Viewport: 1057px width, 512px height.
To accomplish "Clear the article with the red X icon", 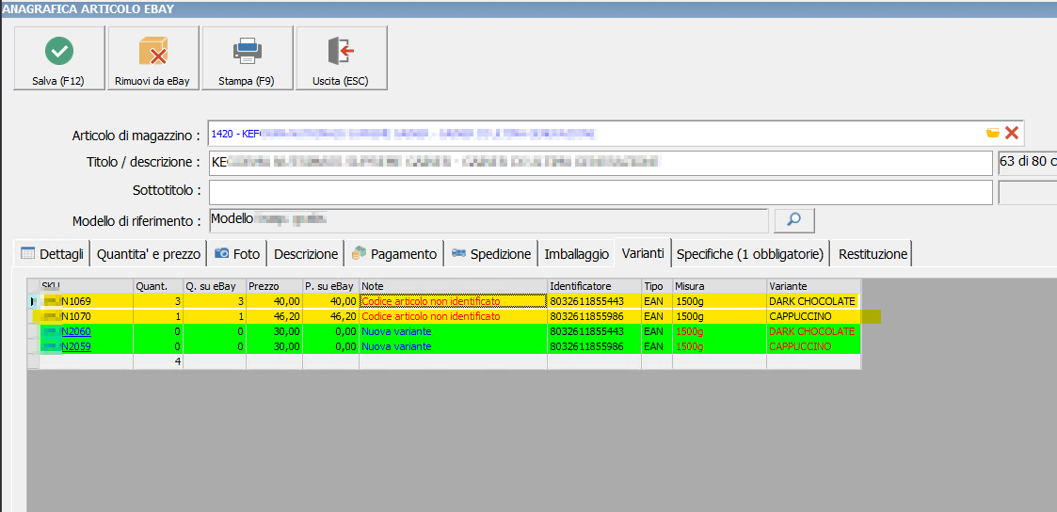I will pos(1011,134).
